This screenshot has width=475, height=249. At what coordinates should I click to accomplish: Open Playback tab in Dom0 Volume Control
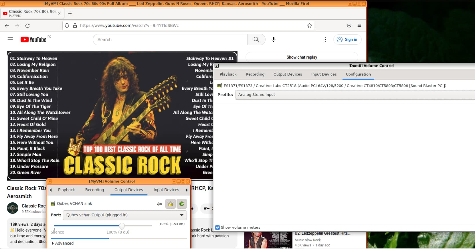[x=228, y=74]
